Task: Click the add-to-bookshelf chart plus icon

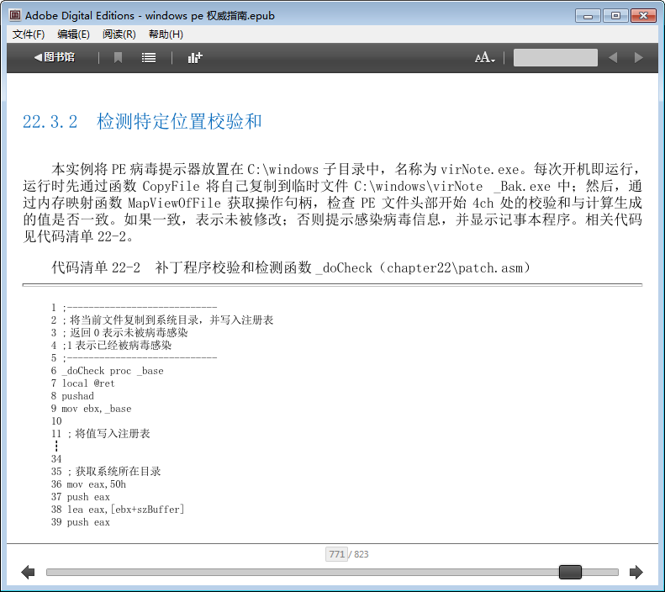Action: point(195,58)
